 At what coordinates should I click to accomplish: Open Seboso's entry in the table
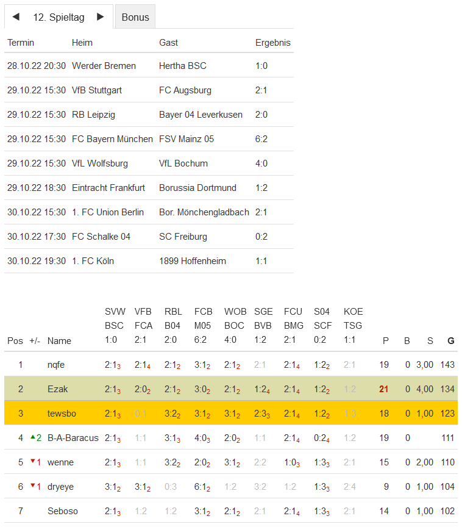(x=63, y=511)
